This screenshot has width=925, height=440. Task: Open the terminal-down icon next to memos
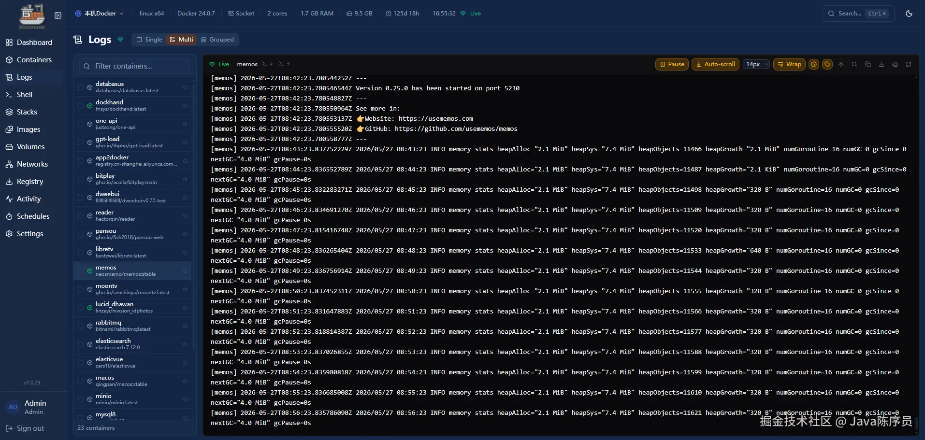click(268, 64)
